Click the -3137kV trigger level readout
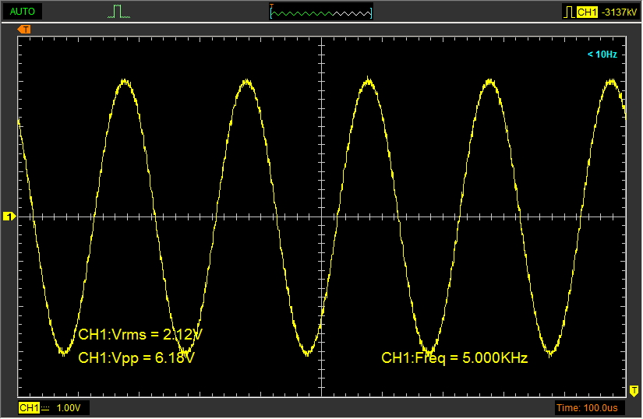Screen dimensions: 643x419 [619, 12]
